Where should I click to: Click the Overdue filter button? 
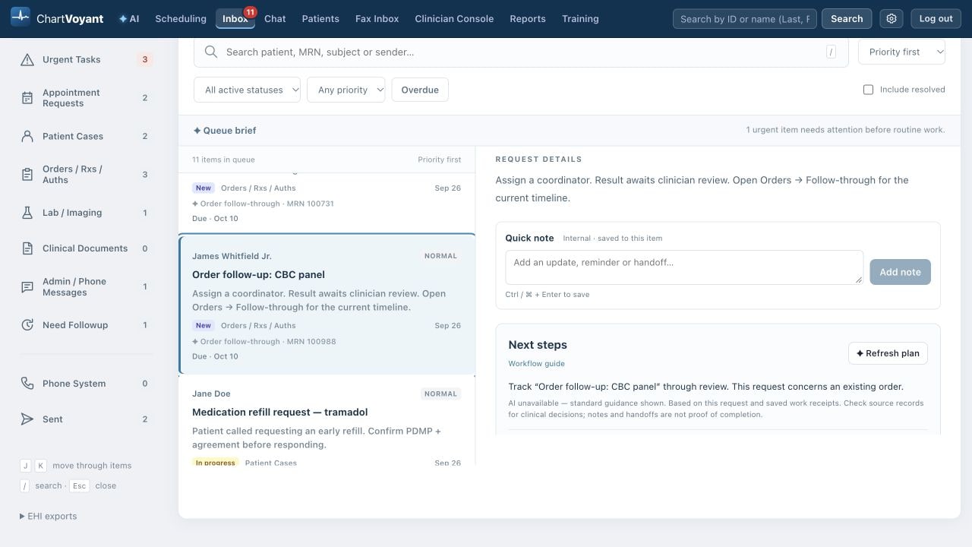[420, 90]
